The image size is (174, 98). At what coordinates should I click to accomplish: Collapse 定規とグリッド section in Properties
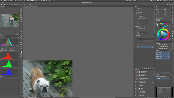(136, 26)
